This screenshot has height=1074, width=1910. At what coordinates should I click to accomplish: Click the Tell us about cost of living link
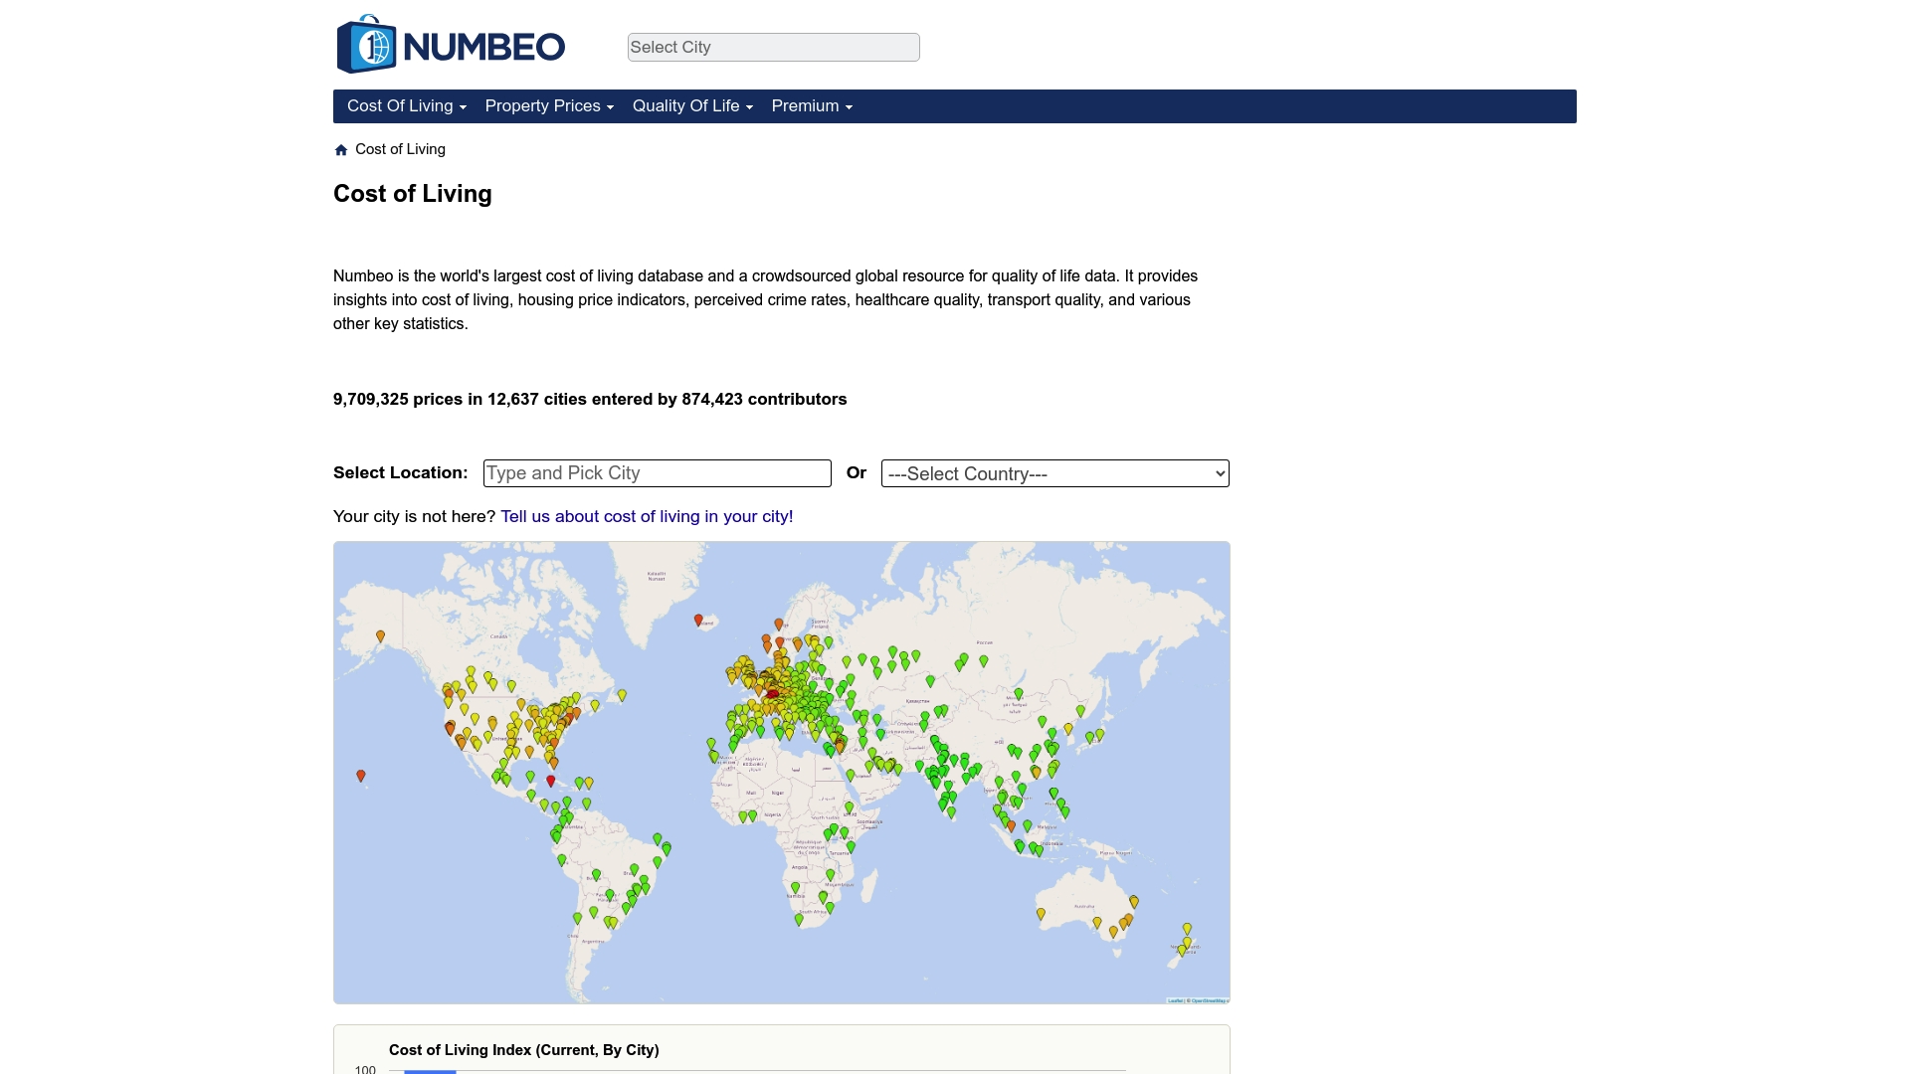(646, 516)
